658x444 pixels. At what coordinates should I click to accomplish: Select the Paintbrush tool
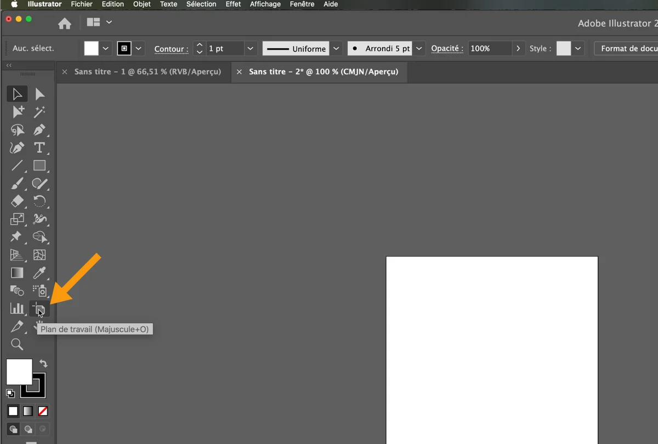(x=17, y=183)
